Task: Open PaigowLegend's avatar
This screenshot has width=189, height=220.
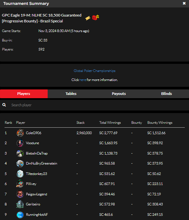Action: tap(20, 194)
